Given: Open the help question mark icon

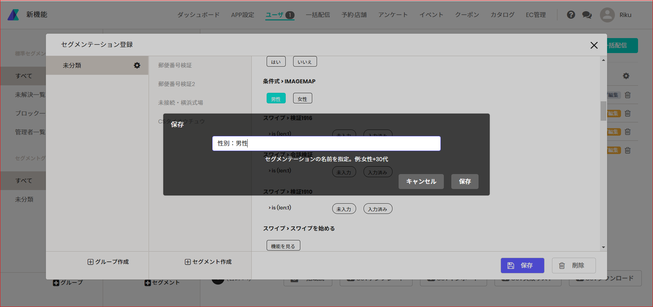Looking at the screenshot, I should (571, 15).
